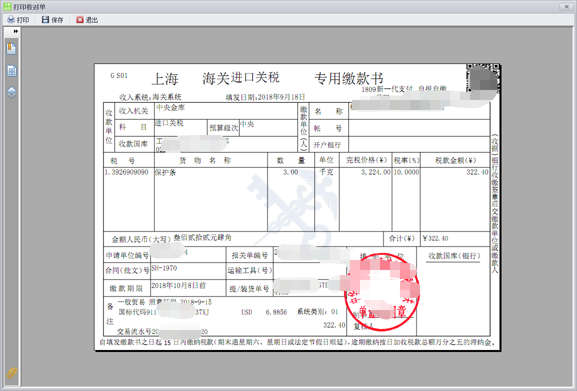Click the 申请单位编号 label

pos(127,255)
